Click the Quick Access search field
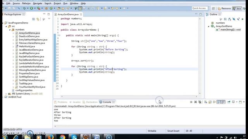Image resolution: width=248 pixels, height=139 pixels. [x=200, y=8]
